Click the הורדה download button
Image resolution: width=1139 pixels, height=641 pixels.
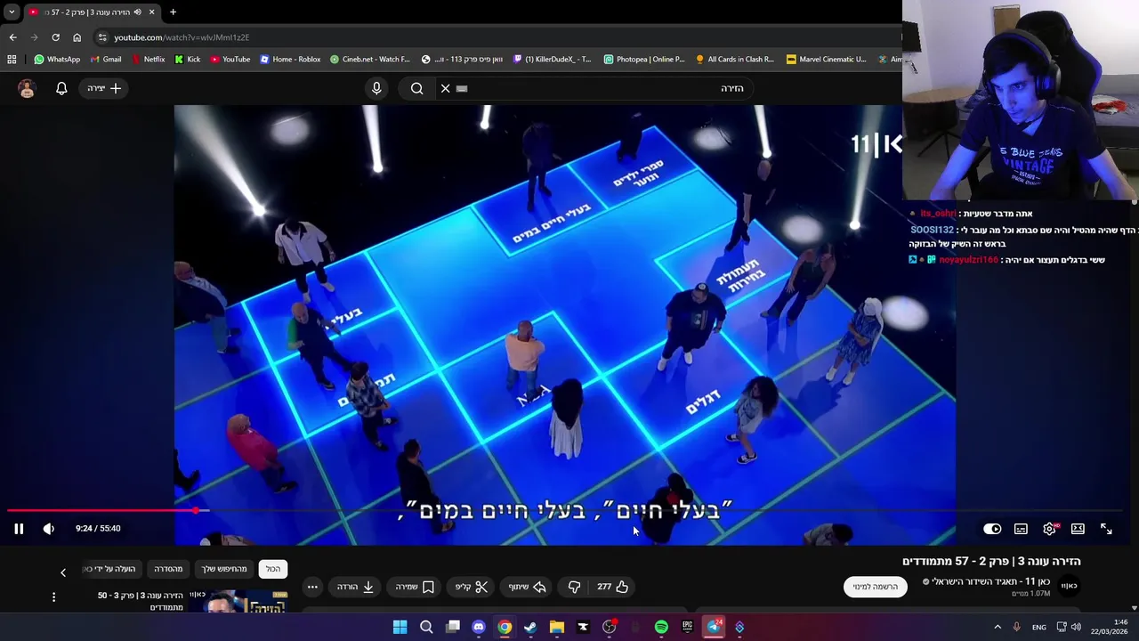pos(355,587)
